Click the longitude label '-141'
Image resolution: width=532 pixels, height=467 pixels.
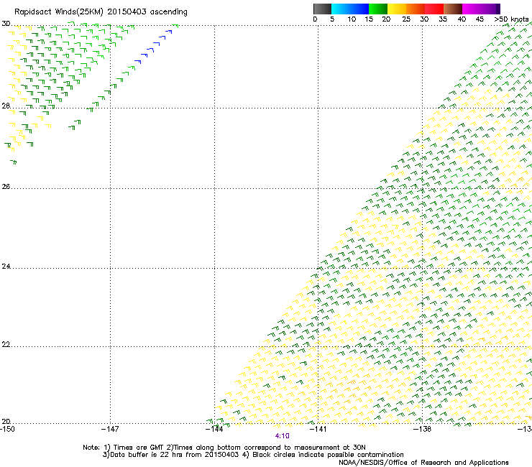point(318,430)
